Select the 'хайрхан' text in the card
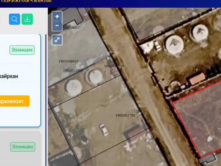 coord(9,76)
